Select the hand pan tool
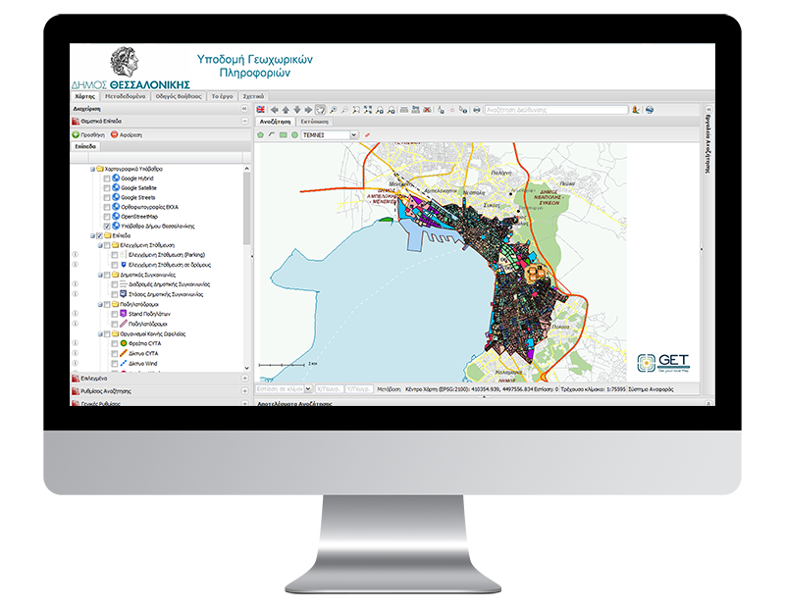The height and width of the screenshot is (610, 785). tap(320, 110)
